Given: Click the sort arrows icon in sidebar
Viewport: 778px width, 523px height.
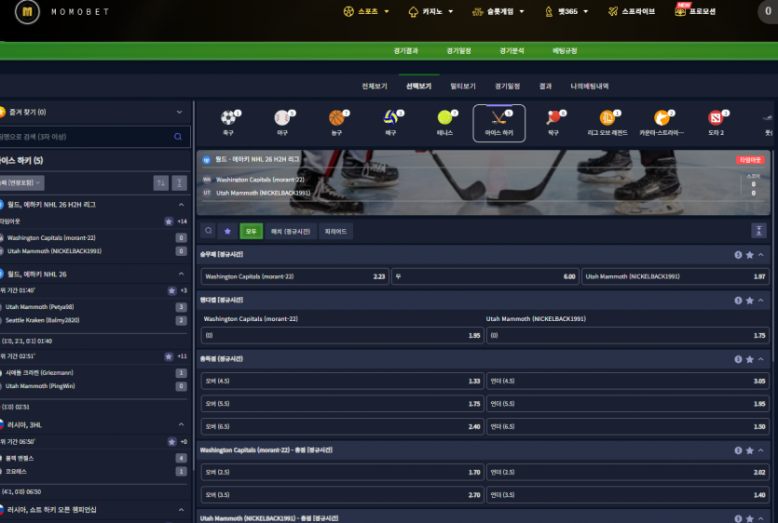Looking at the screenshot, I should (161, 183).
